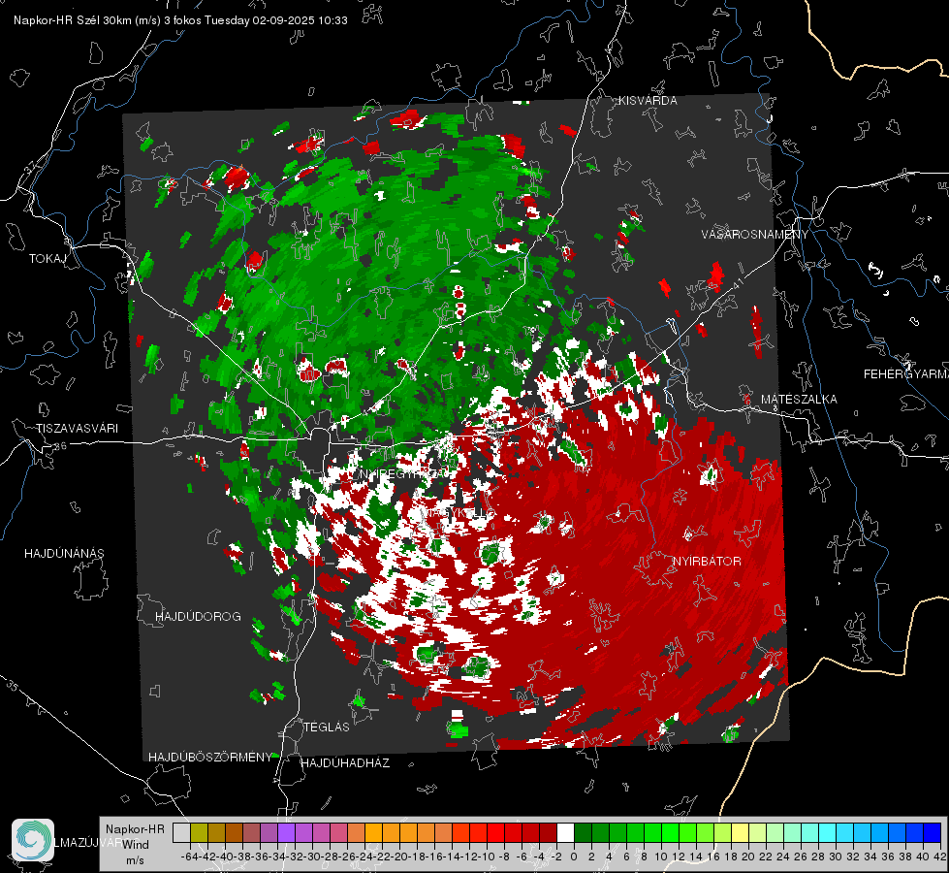Click the TOKAJ city label
The height and width of the screenshot is (873, 949).
tap(47, 259)
